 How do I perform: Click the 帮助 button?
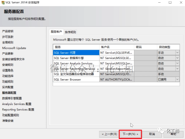point(173,134)
